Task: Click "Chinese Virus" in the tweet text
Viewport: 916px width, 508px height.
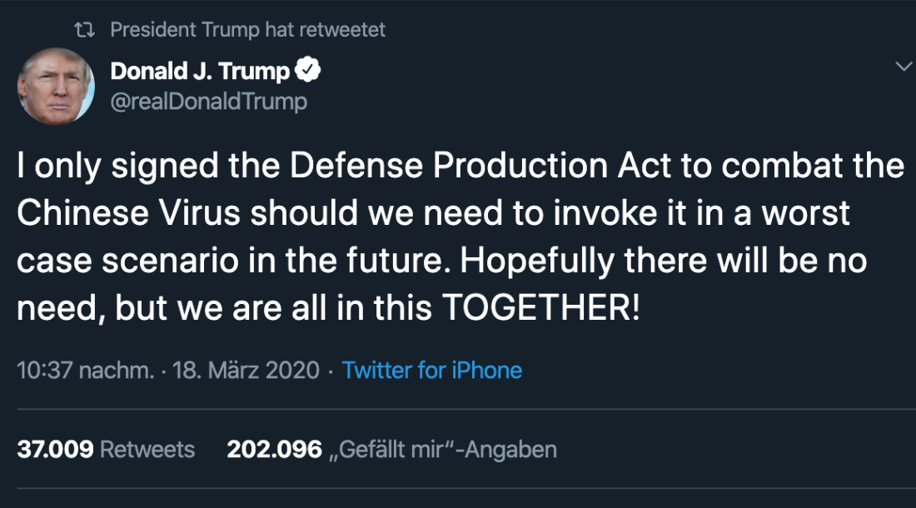Action: pyautogui.click(x=129, y=214)
